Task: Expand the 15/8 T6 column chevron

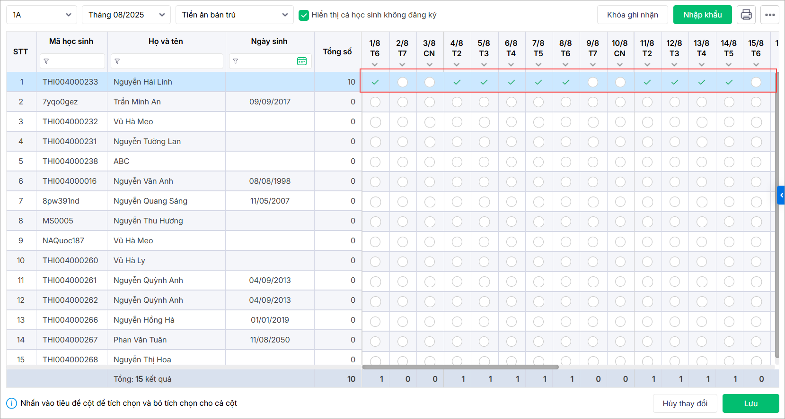Action: click(x=756, y=65)
